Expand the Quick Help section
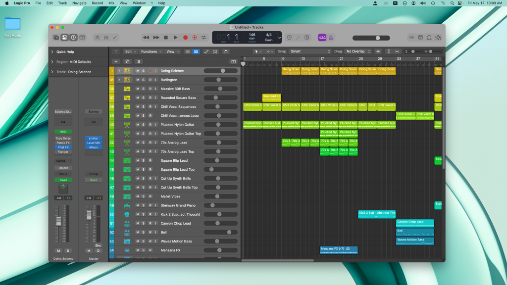Screen dimensions: 507x285 click(52, 51)
